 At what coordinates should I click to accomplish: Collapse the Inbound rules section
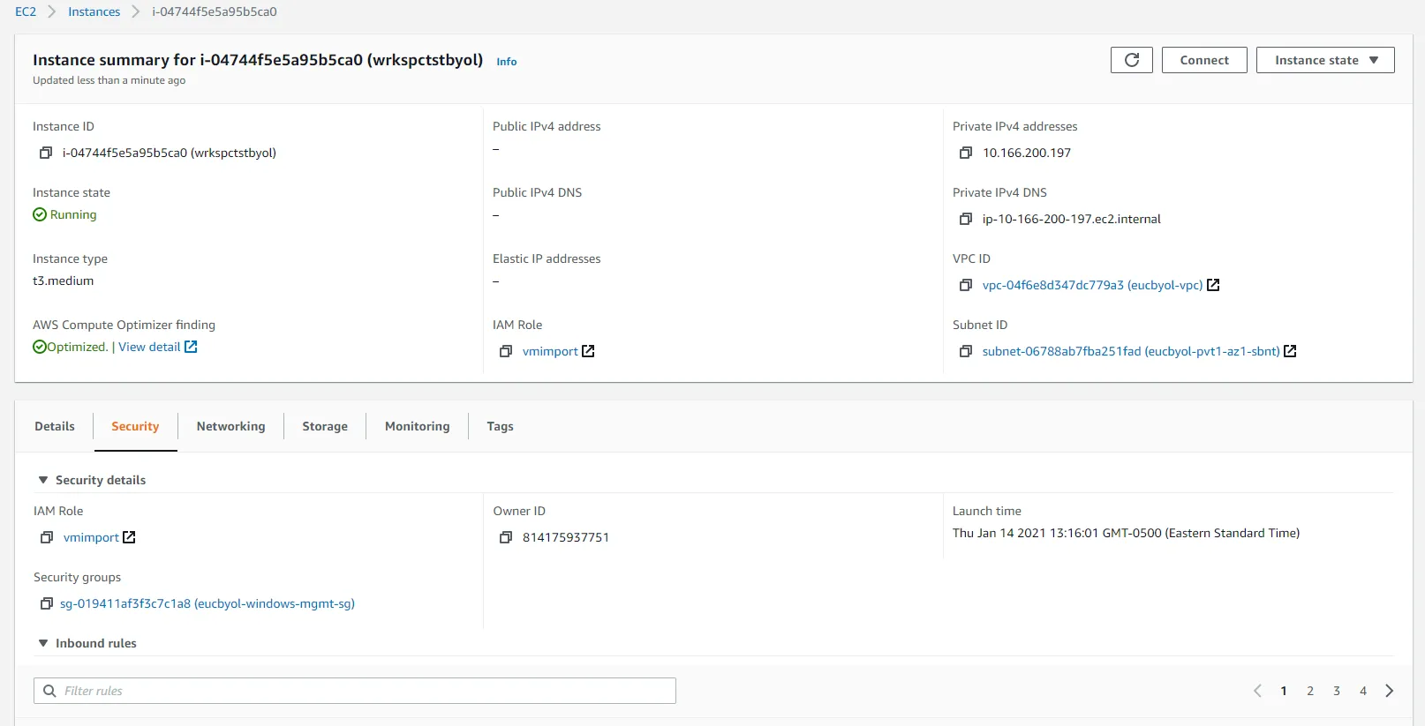(43, 643)
